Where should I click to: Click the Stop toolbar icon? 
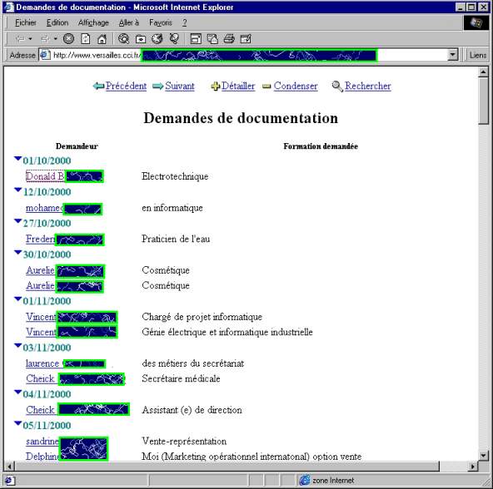68,39
